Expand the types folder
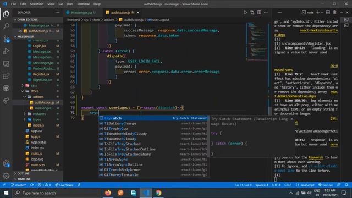This screenshot has width=352, height=198. (24, 119)
